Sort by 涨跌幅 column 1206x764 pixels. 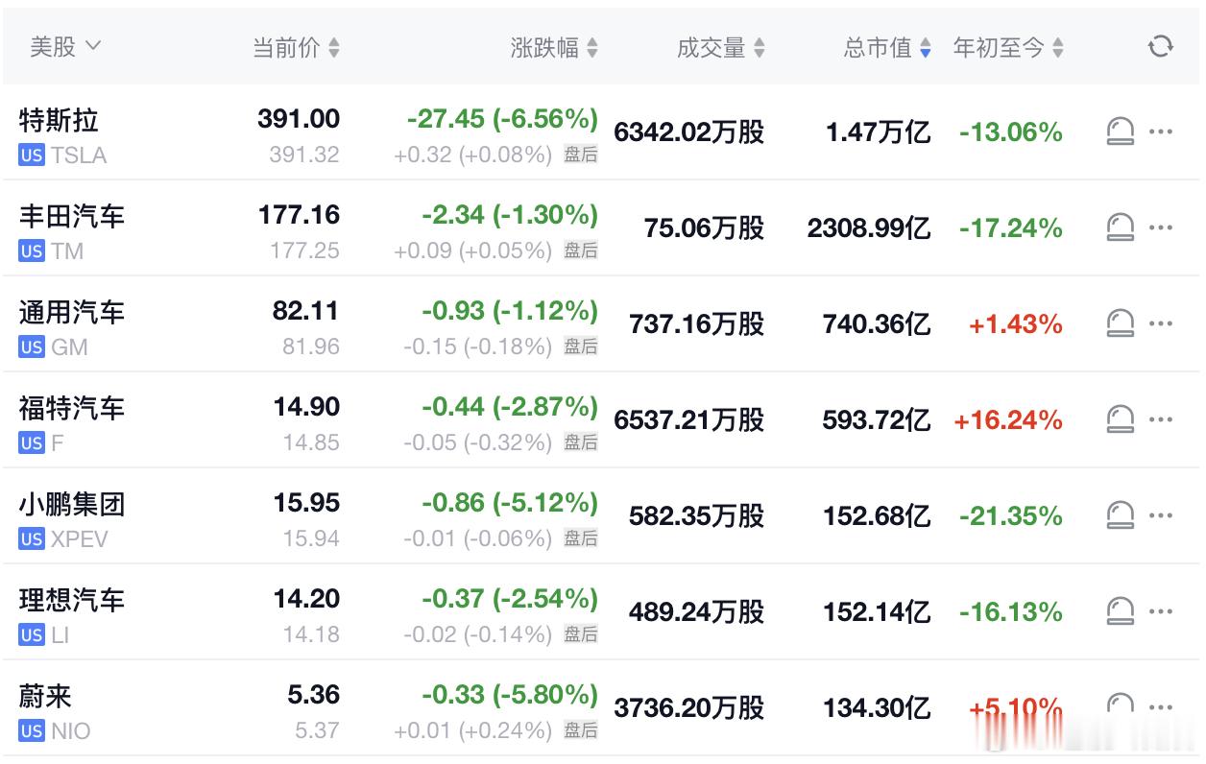tap(554, 48)
